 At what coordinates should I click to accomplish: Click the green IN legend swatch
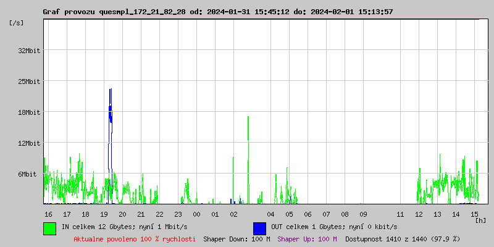coord(49,228)
